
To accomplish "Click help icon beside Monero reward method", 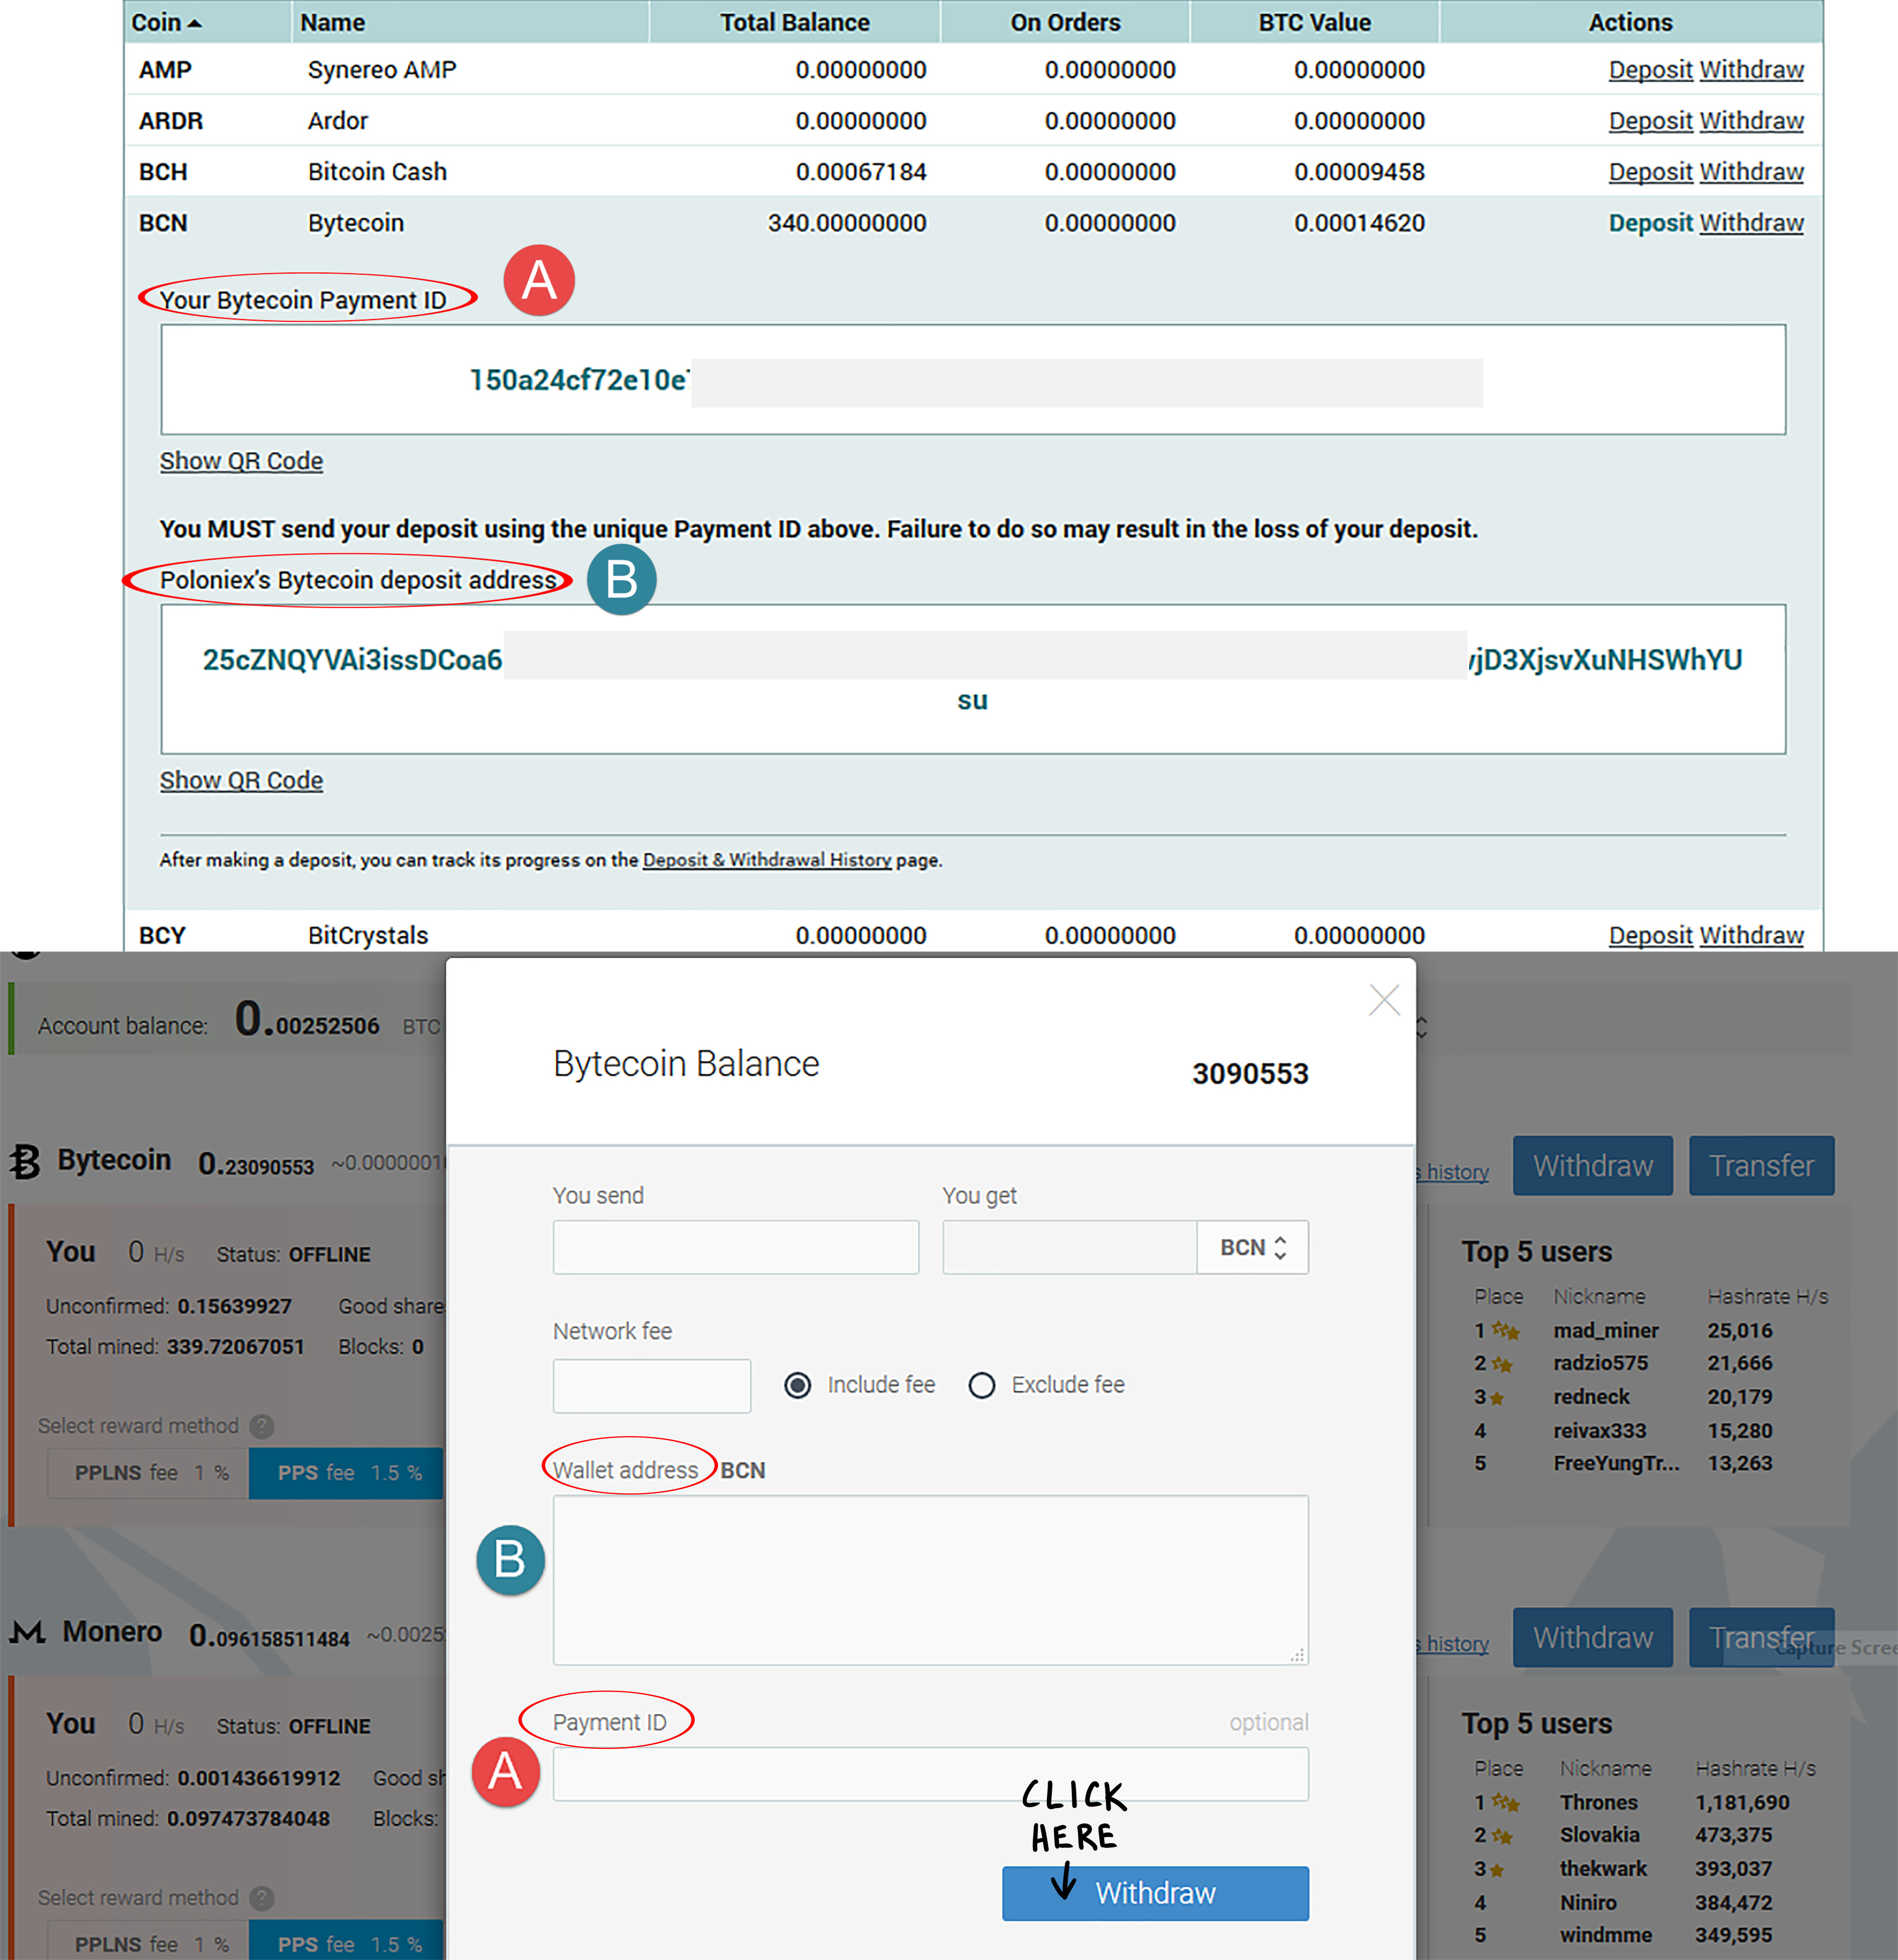I will point(262,1897).
